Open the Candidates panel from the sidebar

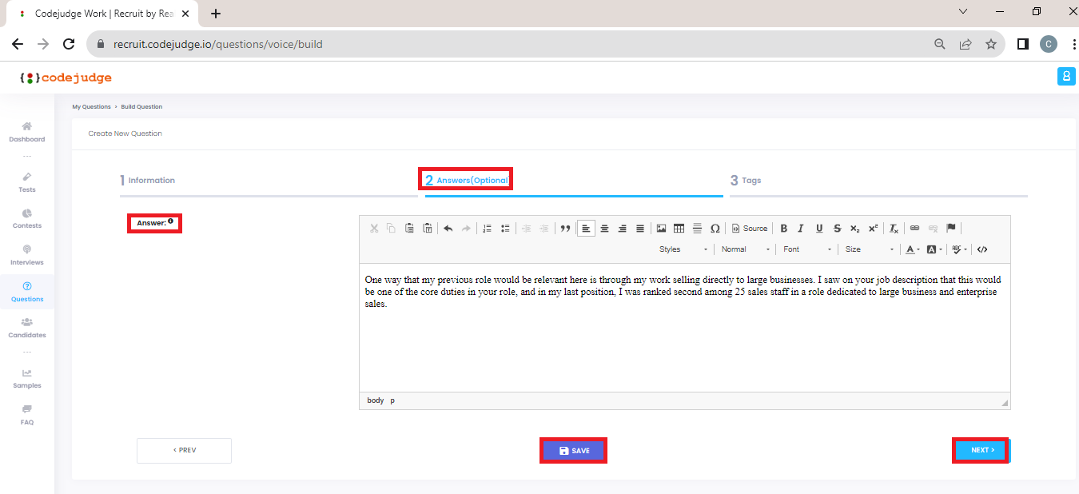coord(26,328)
